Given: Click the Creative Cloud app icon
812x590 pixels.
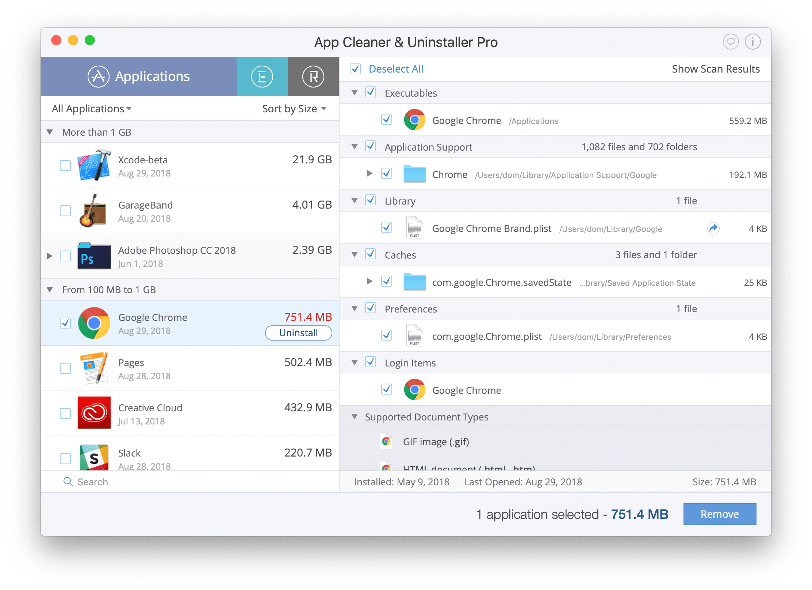Looking at the screenshot, I should click(94, 412).
